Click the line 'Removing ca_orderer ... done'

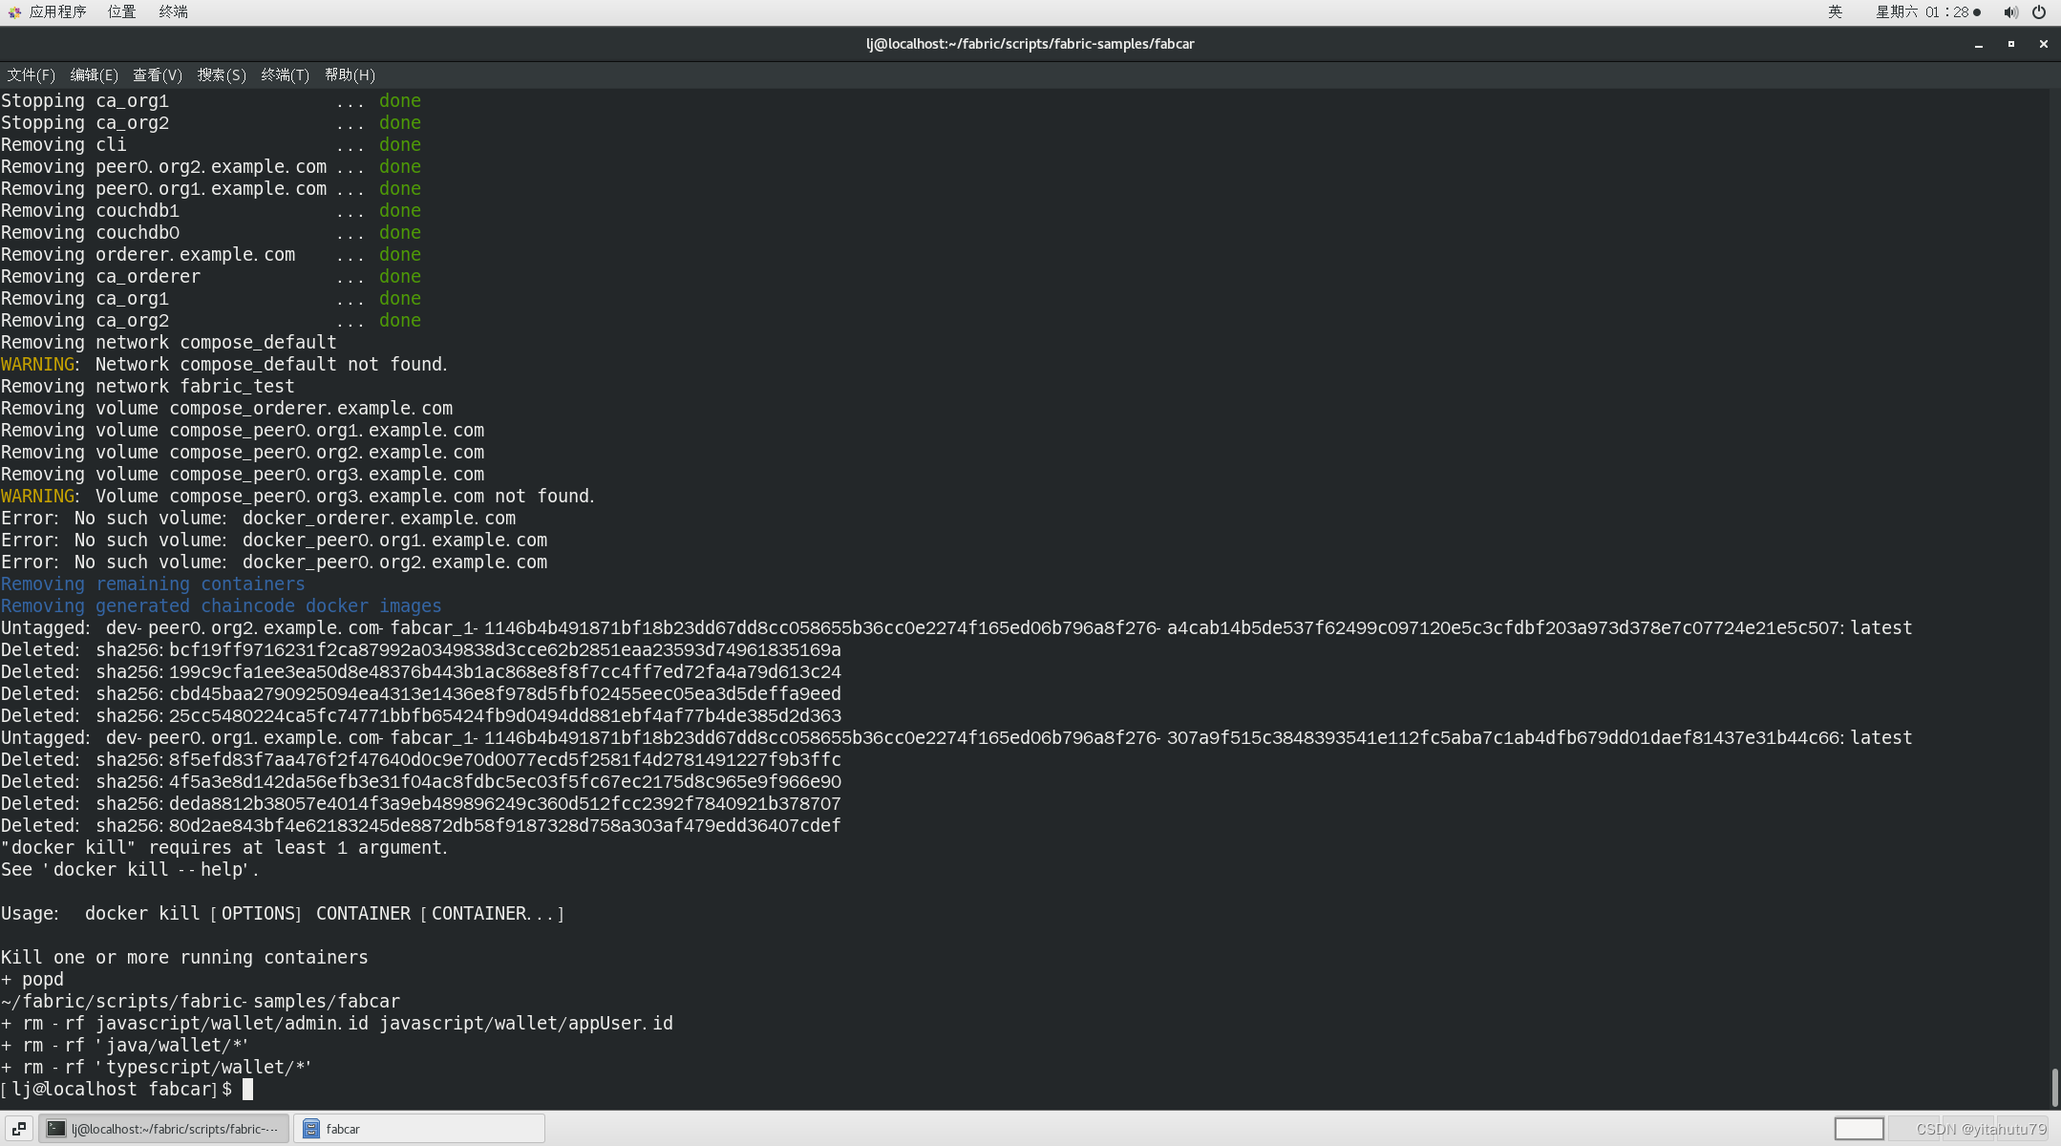point(210,276)
